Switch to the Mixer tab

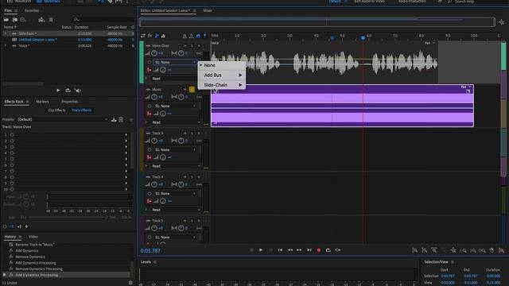click(x=208, y=10)
